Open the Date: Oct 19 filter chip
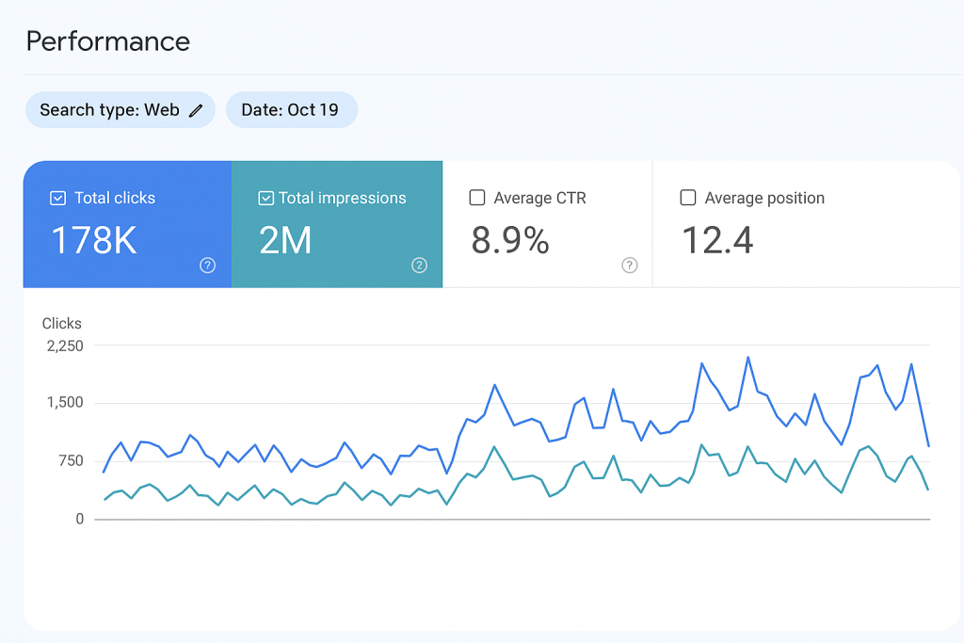The height and width of the screenshot is (643, 964). (291, 109)
